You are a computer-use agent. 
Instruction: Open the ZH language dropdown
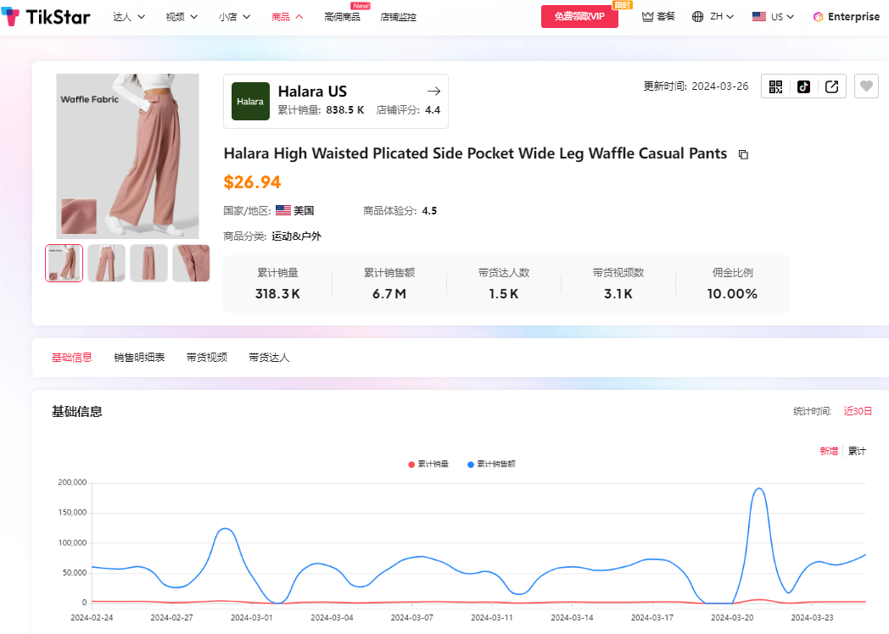[x=713, y=17]
